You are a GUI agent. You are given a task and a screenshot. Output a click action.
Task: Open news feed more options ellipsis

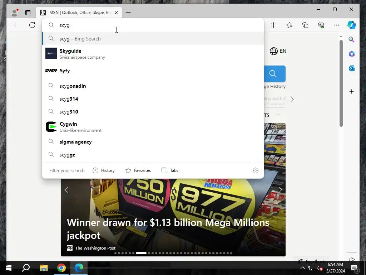[280, 115]
